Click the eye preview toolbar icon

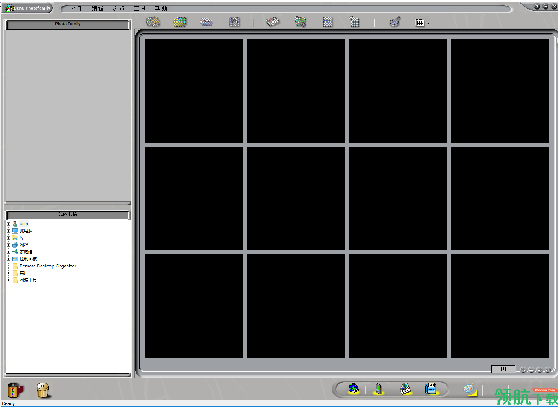(x=328, y=22)
